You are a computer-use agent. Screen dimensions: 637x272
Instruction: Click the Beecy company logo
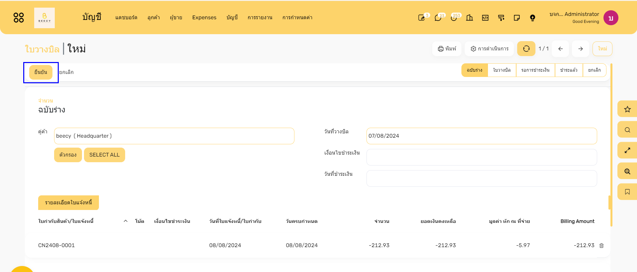click(x=44, y=18)
